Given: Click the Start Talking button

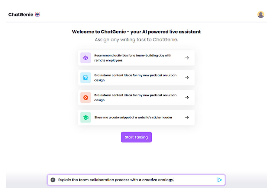Looking at the screenshot, I should click(136, 137).
